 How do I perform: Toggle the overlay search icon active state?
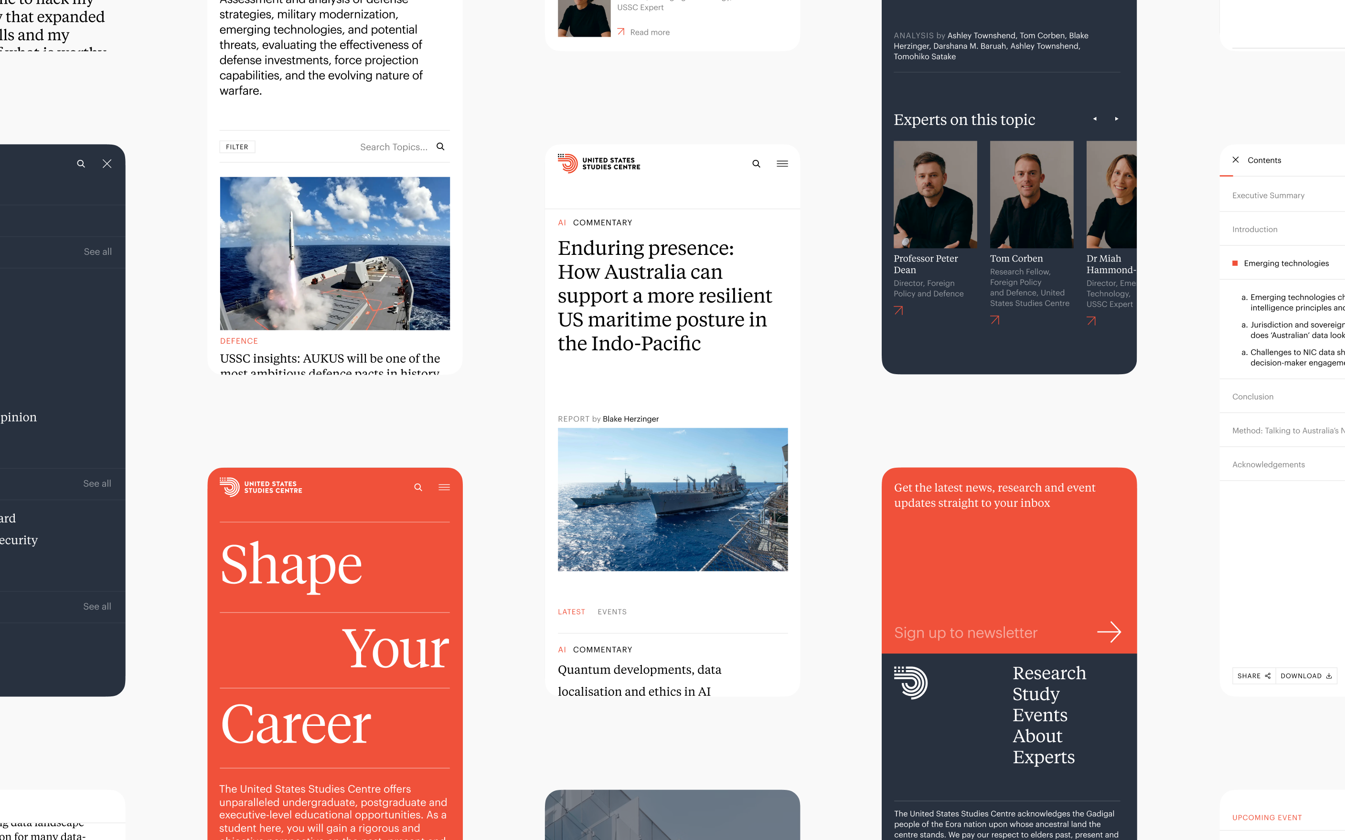pos(80,163)
